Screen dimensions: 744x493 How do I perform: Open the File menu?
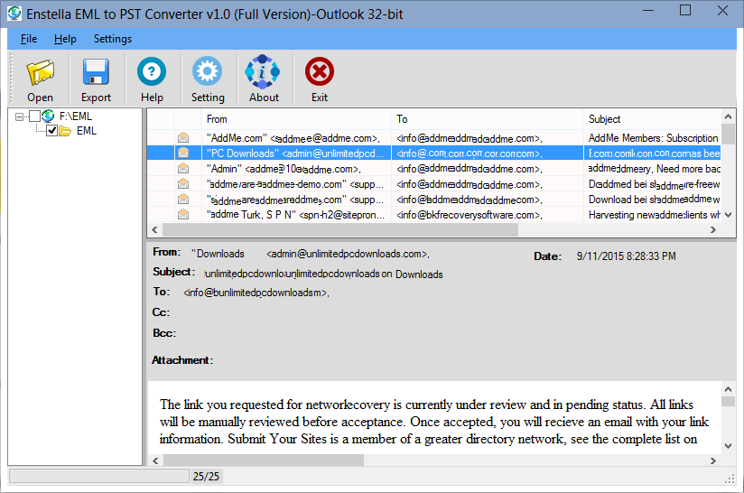(29, 39)
